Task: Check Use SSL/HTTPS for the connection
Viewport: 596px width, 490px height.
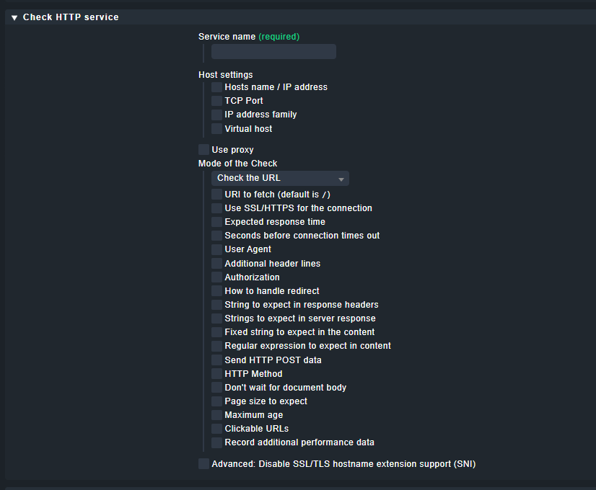Action: [216, 208]
